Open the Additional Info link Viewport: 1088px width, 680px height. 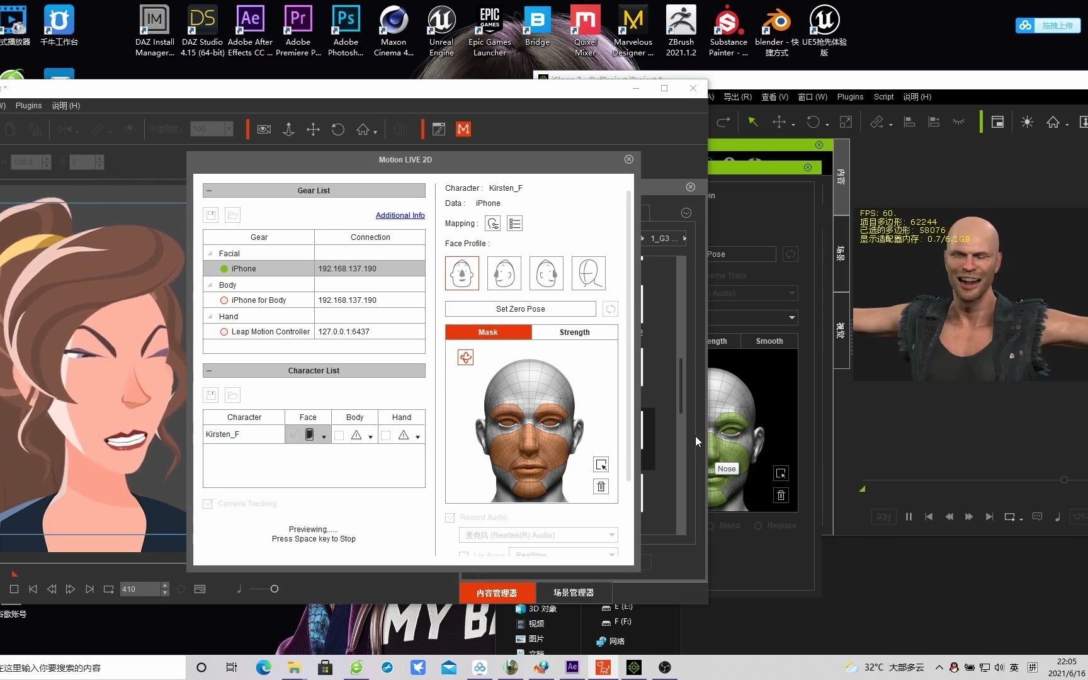click(x=400, y=215)
